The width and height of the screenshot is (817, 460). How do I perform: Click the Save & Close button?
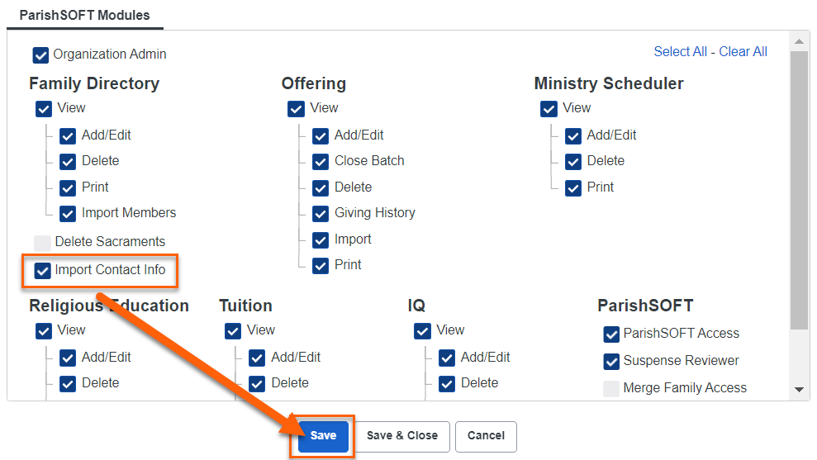coord(402,436)
